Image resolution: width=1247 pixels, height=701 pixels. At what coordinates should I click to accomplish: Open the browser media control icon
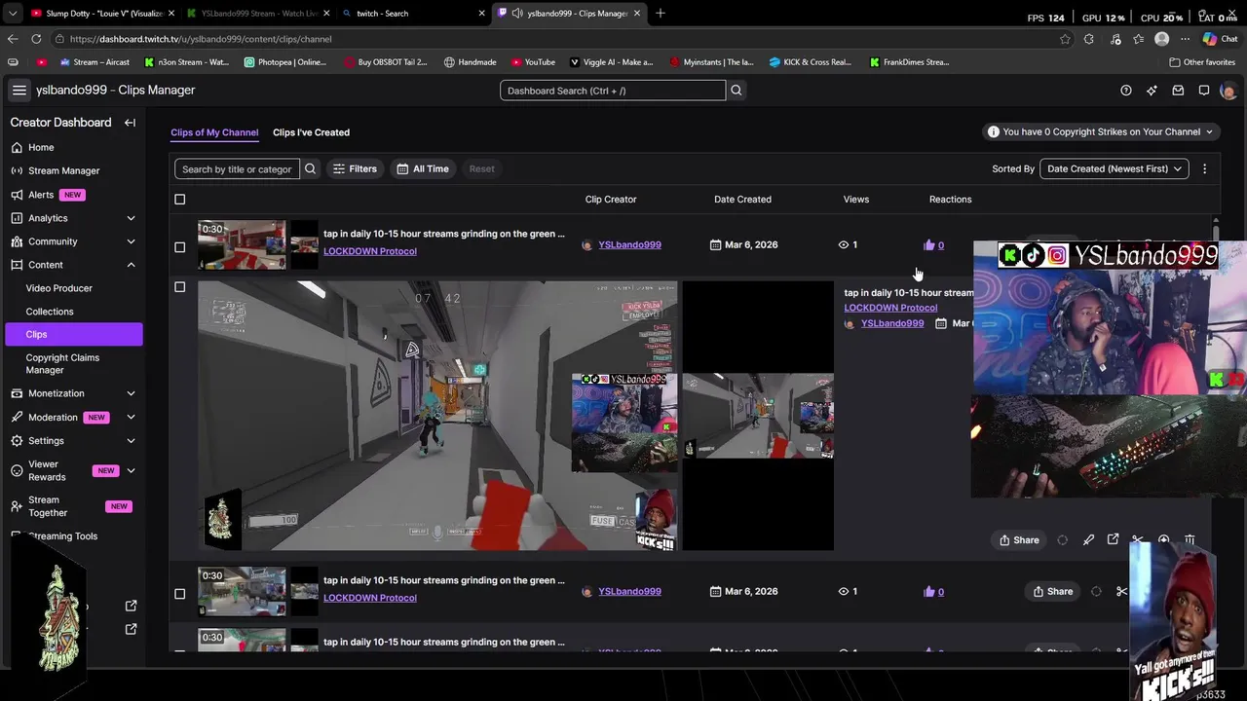1115,39
